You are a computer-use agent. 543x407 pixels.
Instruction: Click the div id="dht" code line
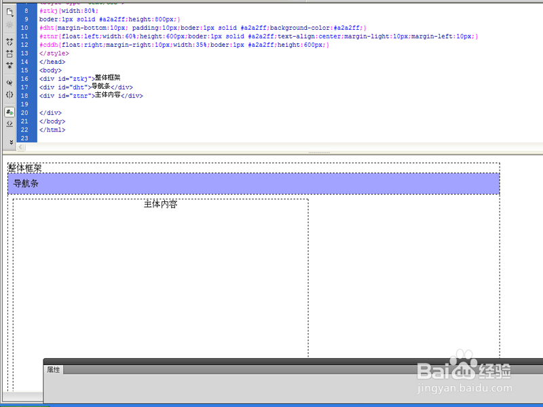[86, 87]
